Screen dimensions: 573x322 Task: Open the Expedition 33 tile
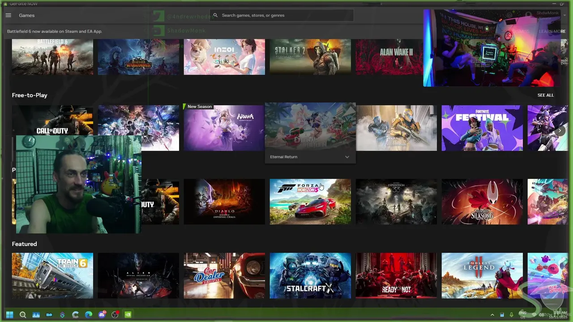[396, 202]
